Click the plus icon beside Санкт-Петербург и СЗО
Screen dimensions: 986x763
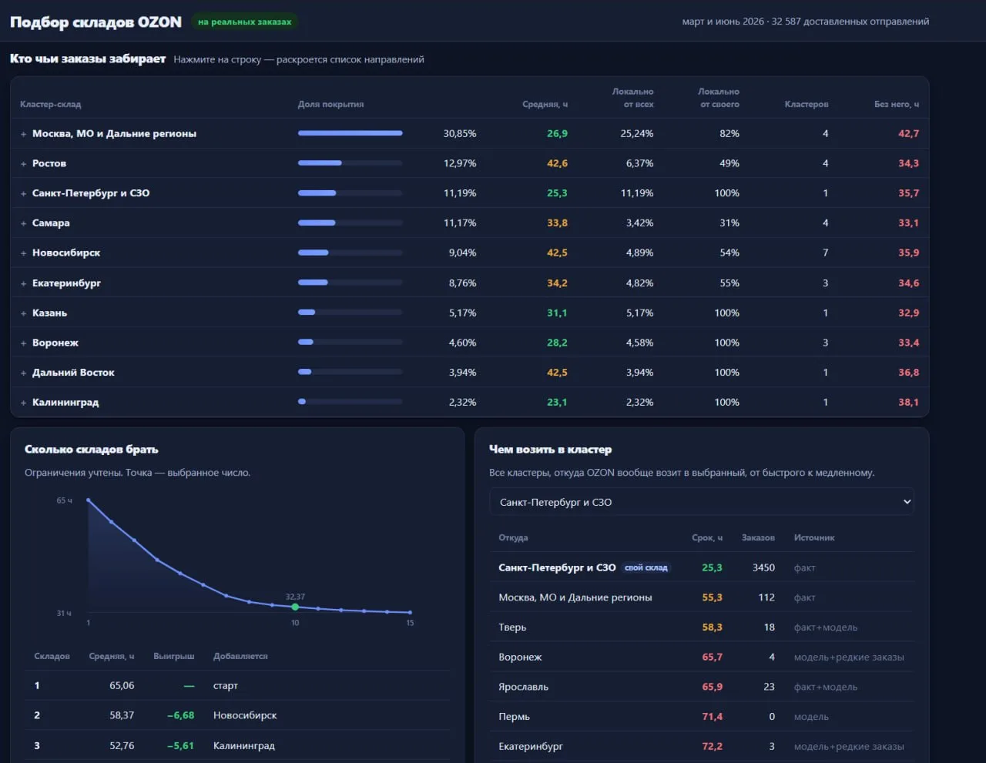23,193
